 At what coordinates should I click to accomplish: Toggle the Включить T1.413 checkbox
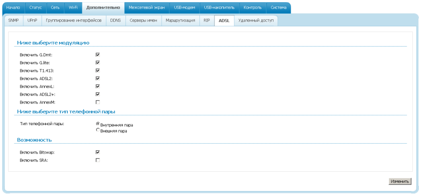(x=98, y=70)
